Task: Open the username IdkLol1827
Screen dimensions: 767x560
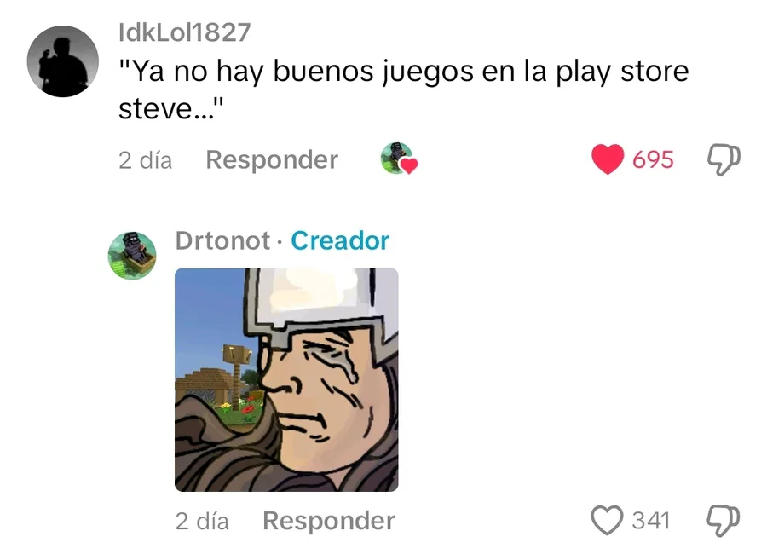Action: [x=184, y=32]
